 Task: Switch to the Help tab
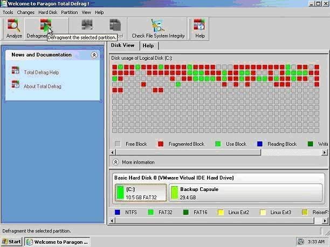(x=148, y=46)
